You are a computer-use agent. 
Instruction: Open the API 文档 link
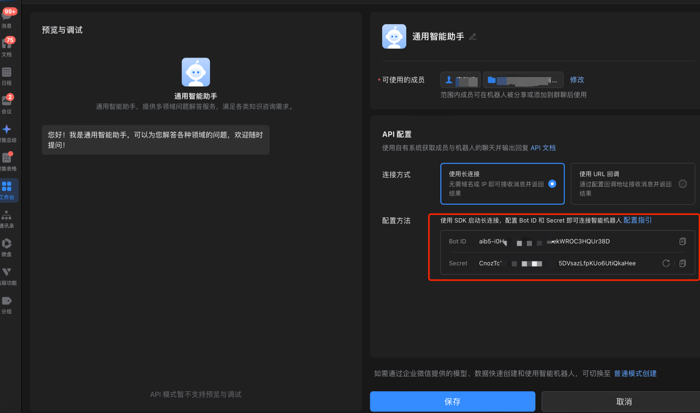pyautogui.click(x=543, y=148)
